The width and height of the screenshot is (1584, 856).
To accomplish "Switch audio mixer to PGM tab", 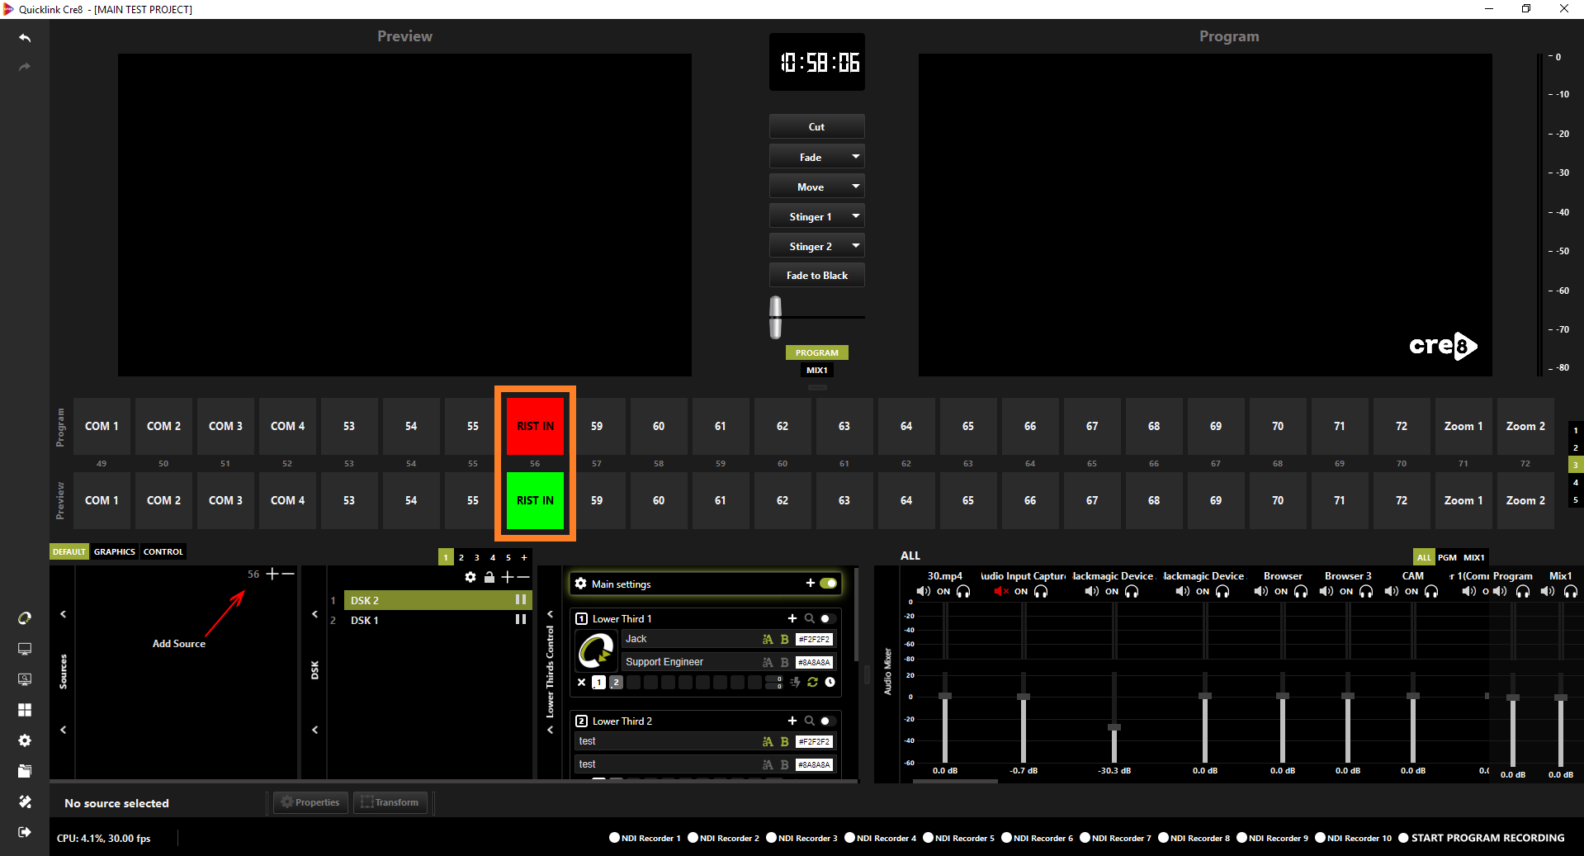I will [1447, 557].
